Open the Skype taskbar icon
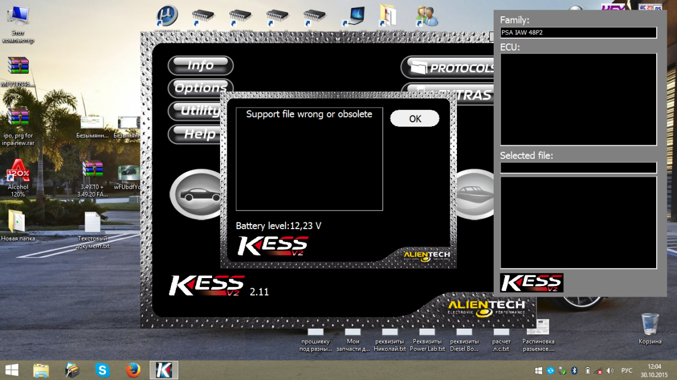The width and height of the screenshot is (677, 380). [x=103, y=370]
